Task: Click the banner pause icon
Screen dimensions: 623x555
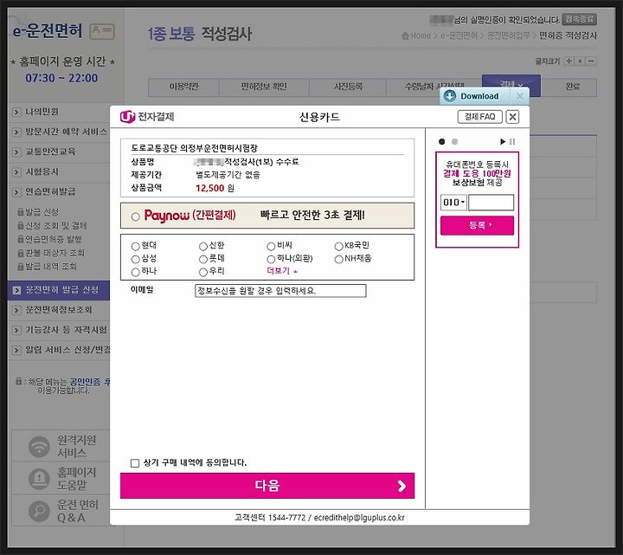Action: coord(512,141)
